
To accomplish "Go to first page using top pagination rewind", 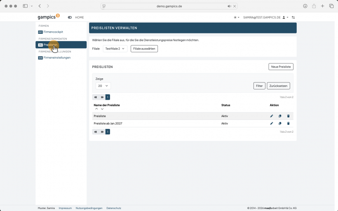I will 96,97.
